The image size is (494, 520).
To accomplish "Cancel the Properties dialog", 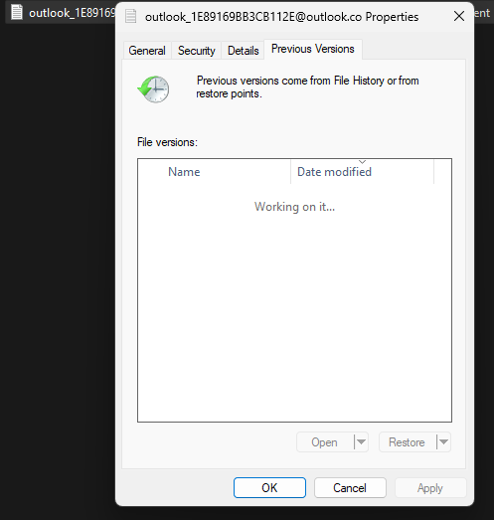I will click(x=350, y=488).
